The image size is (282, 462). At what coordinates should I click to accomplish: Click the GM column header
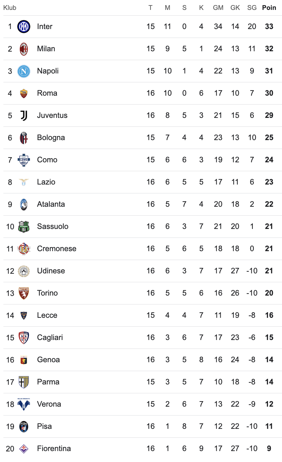click(x=218, y=8)
